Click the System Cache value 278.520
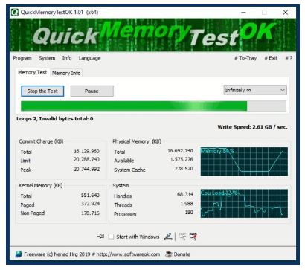 pyautogui.click(x=184, y=169)
